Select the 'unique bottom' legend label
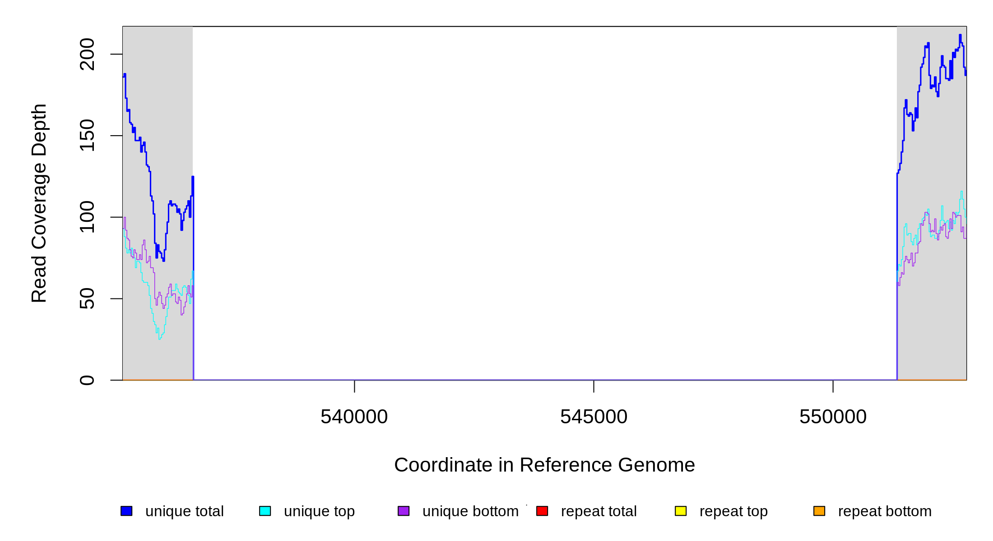Image resolution: width=993 pixels, height=541 pixels. point(470,511)
